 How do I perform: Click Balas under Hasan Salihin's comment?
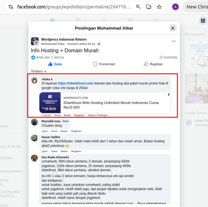(x=64, y=151)
